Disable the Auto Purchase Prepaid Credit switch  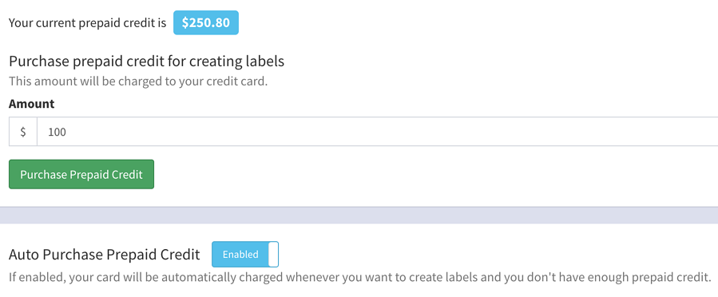click(245, 255)
